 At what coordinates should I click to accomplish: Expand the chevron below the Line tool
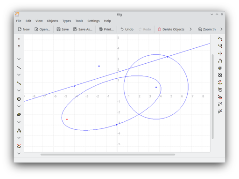[19, 75]
